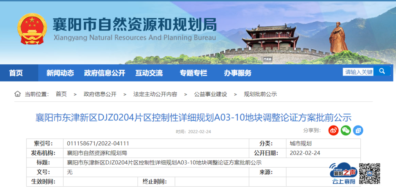The height and width of the screenshot is (191, 396).
Task: Open the 新闻动态 menu
Action: tap(60, 73)
